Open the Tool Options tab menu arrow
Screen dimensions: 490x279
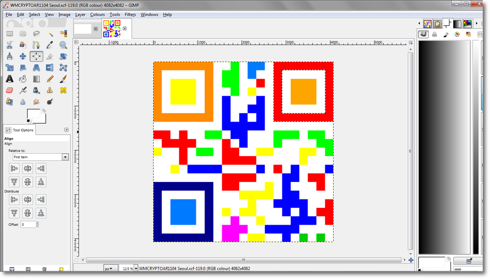pos(66,130)
